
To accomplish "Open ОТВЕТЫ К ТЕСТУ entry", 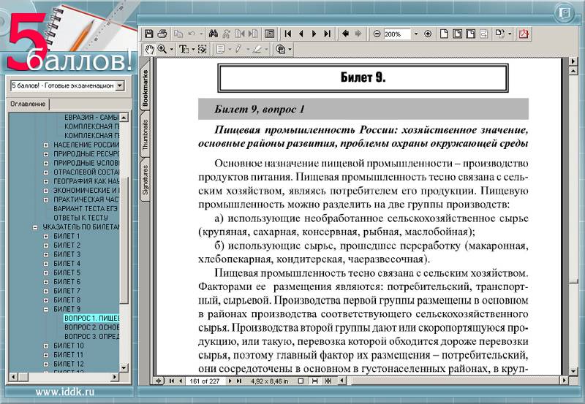I will coord(80,218).
